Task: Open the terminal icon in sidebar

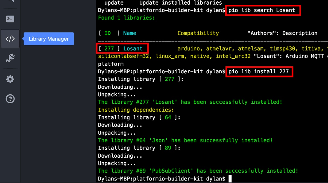Action: coord(10,19)
